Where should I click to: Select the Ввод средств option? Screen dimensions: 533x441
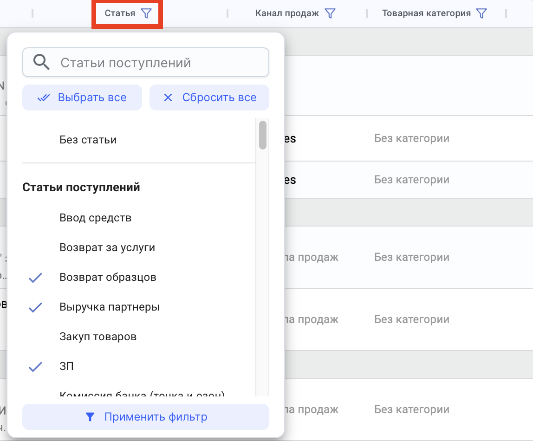click(x=95, y=218)
